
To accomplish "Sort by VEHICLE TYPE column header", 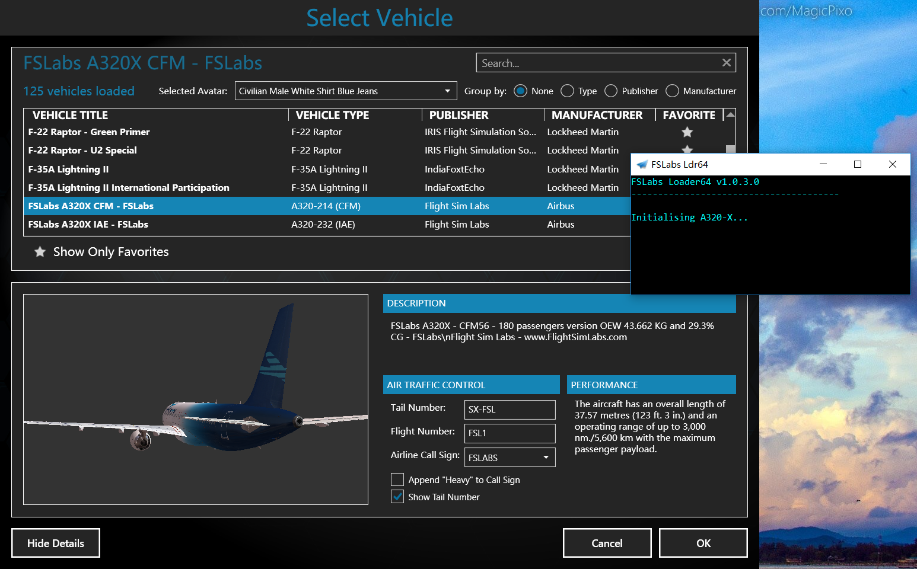I will 332,115.
